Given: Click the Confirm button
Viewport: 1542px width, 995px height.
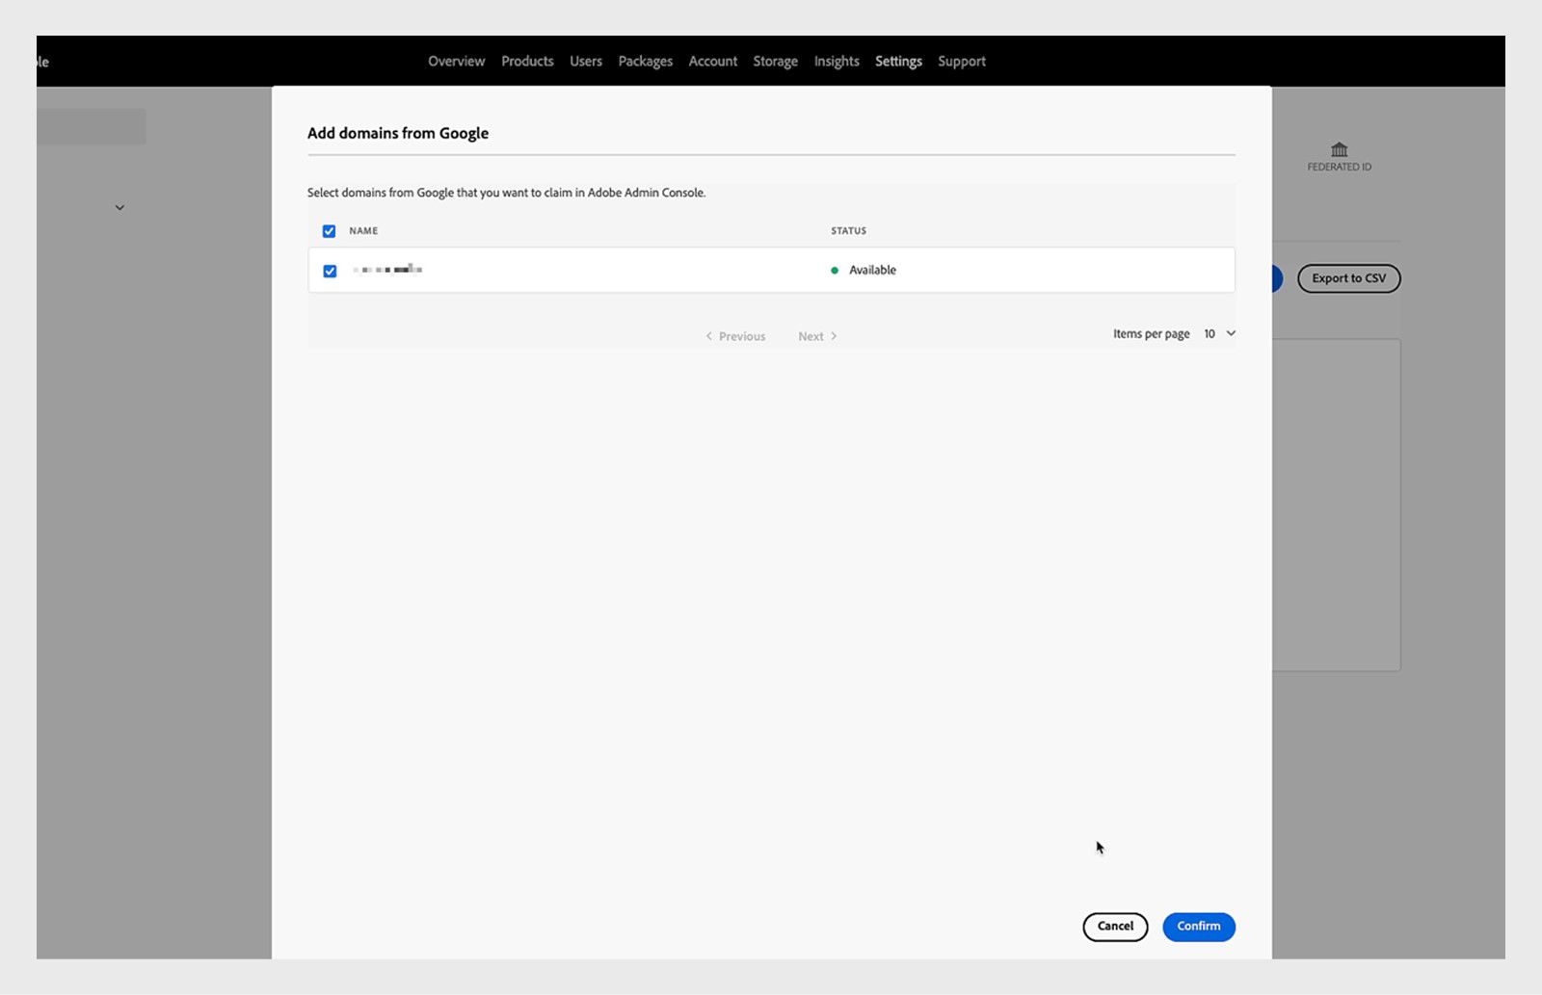Looking at the screenshot, I should click(x=1199, y=927).
